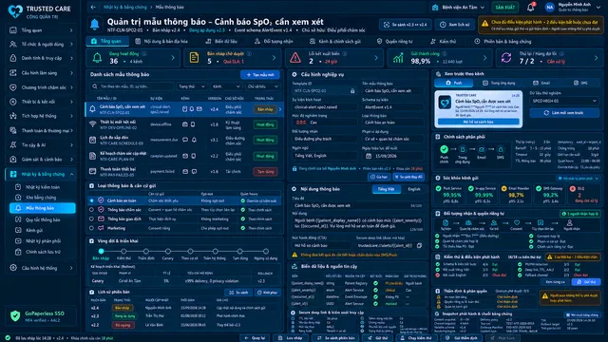Toggle the Override cơ hiệm suất check
Viewport: 608px width, 342px height.
(243, 200)
